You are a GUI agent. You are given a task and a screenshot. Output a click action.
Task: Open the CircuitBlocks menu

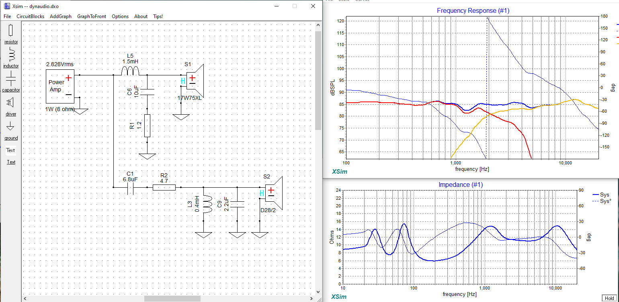click(30, 16)
